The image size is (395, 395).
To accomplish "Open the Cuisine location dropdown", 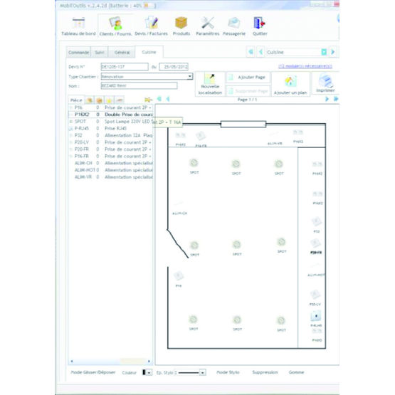I will 324,52.
